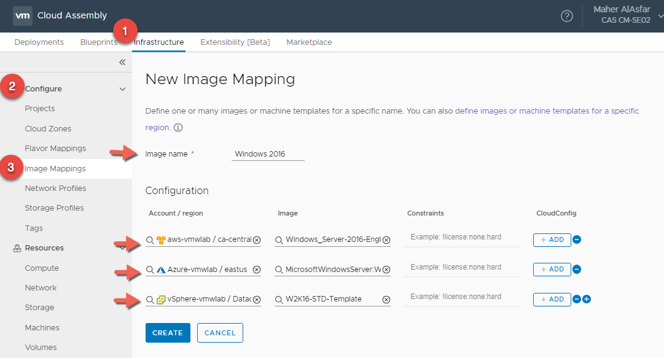Screen dimensions: 664x358
Task: Click the CREATE button
Action: coord(168,333)
